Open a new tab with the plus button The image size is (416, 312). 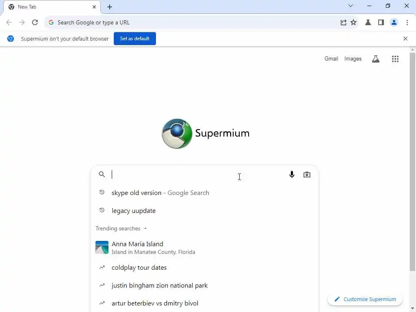[x=110, y=7]
